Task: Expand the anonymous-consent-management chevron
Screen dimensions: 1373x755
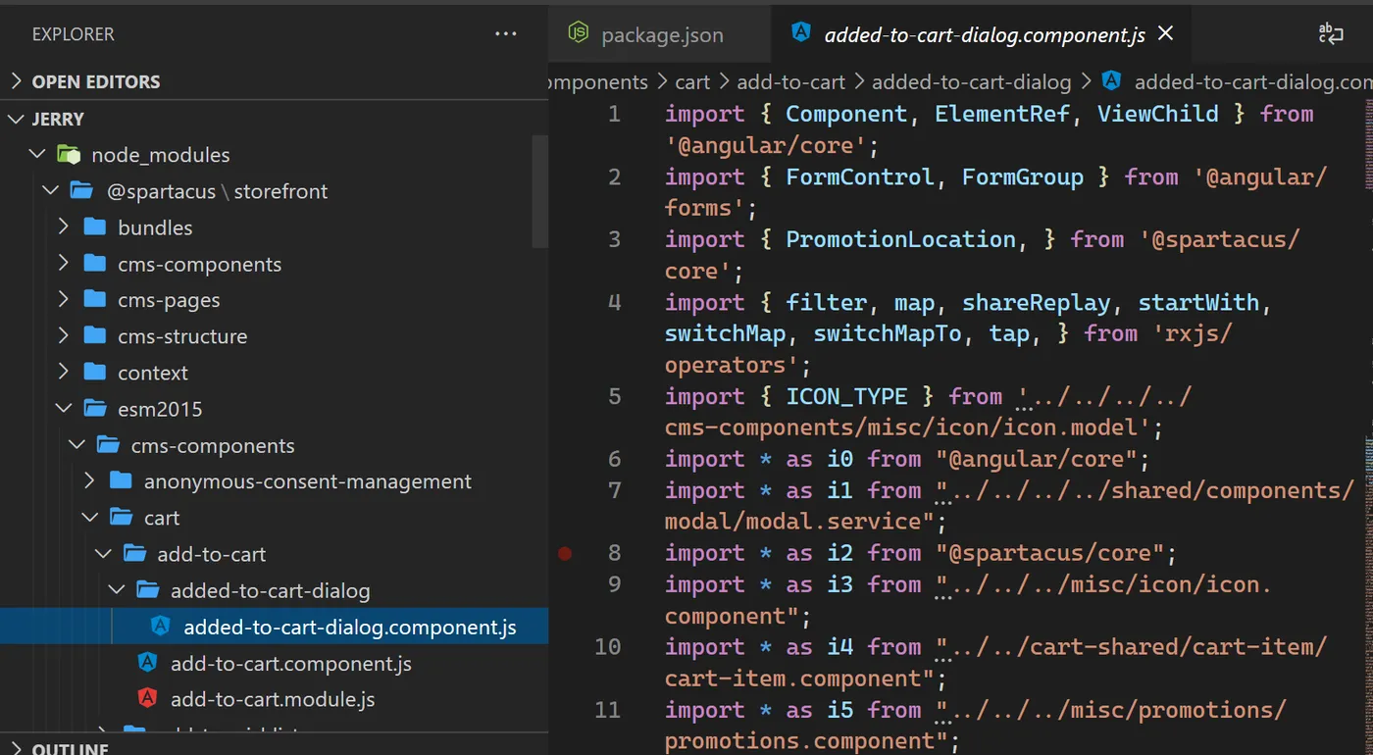Action: click(90, 480)
